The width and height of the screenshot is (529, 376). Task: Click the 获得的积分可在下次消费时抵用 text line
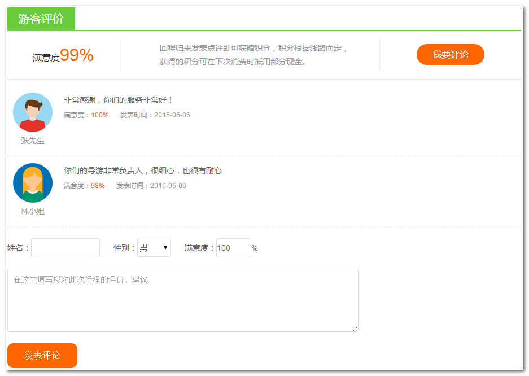pyautogui.click(x=233, y=62)
